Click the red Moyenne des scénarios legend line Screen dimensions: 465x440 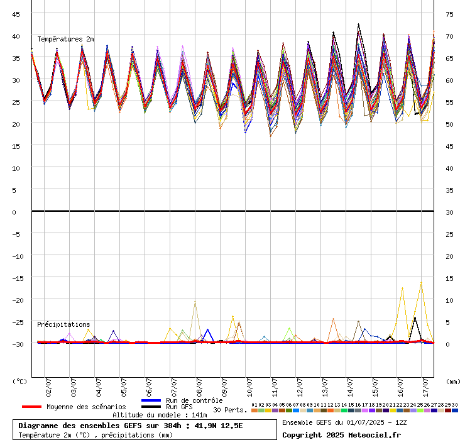(31, 407)
